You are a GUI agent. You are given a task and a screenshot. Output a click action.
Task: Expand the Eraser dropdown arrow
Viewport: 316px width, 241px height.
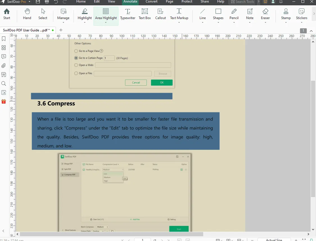(x=265, y=22)
